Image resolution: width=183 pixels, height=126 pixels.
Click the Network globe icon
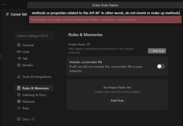pyautogui.click(x=19, y=101)
